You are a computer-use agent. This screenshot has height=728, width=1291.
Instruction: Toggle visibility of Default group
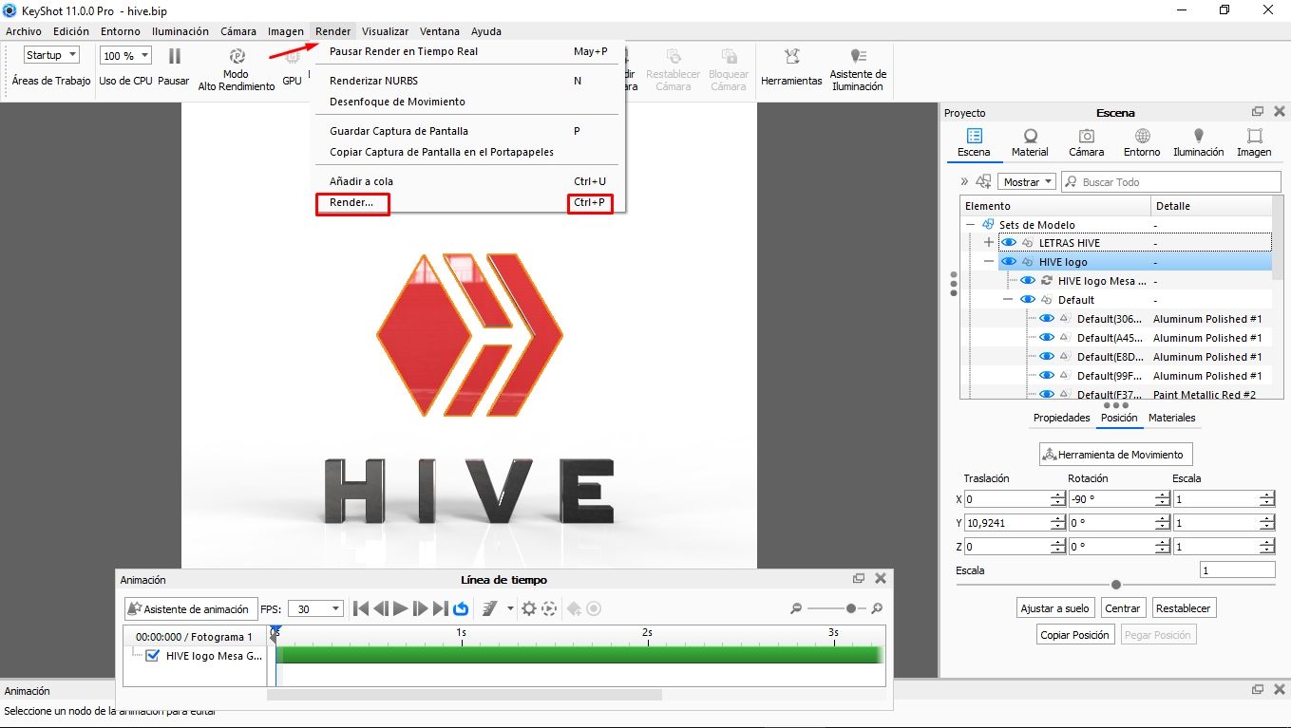coord(1027,300)
